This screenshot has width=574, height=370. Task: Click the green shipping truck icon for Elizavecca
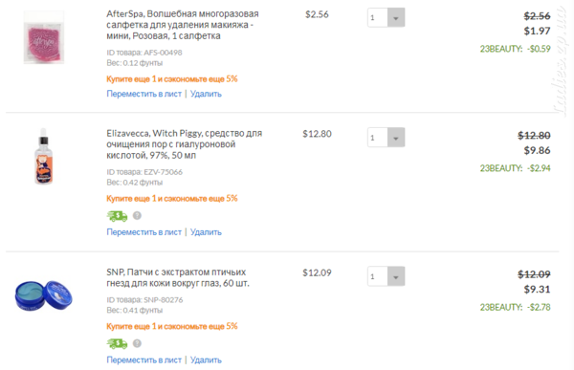point(117,216)
